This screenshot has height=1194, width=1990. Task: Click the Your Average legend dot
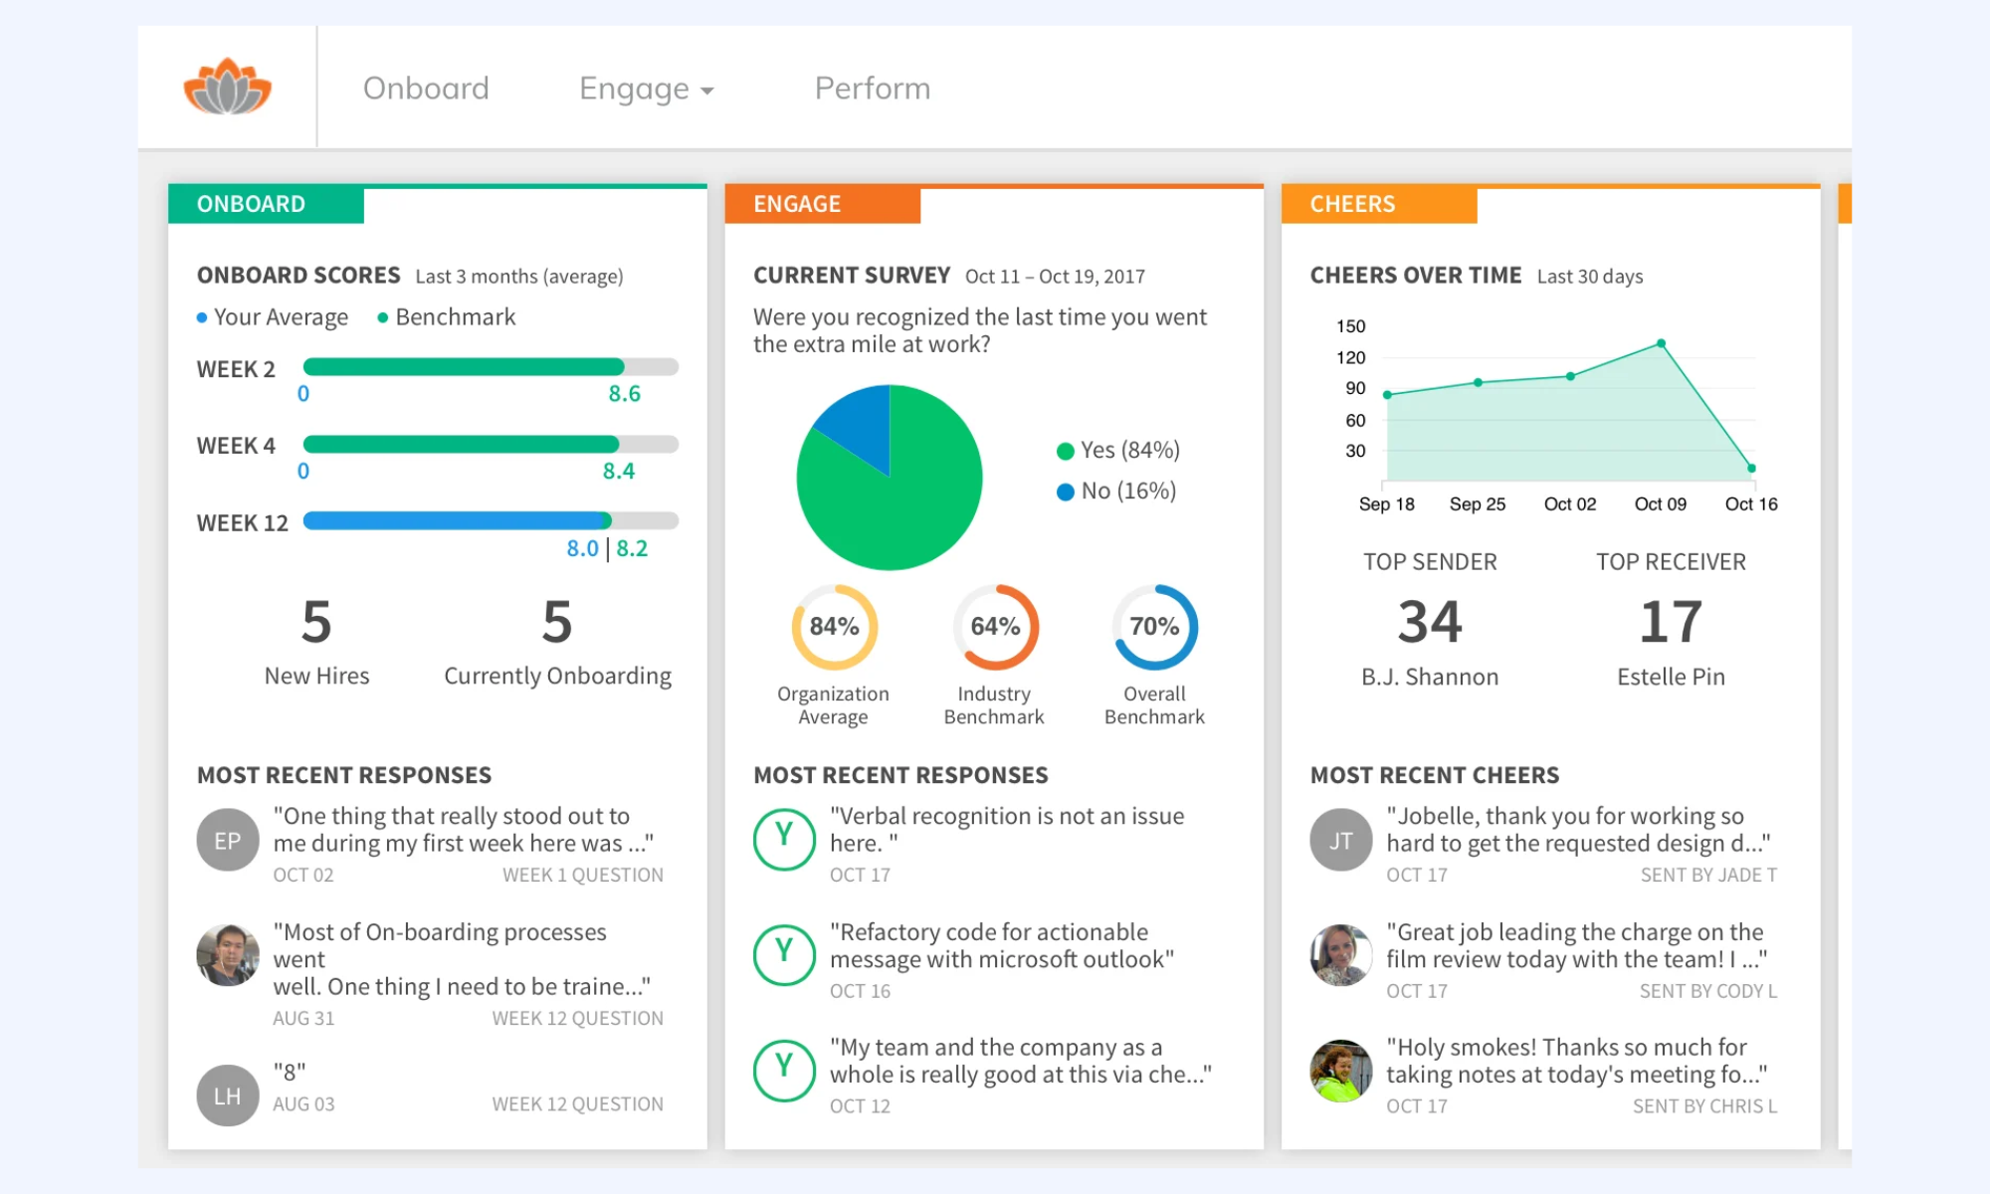pyautogui.click(x=202, y=317)
